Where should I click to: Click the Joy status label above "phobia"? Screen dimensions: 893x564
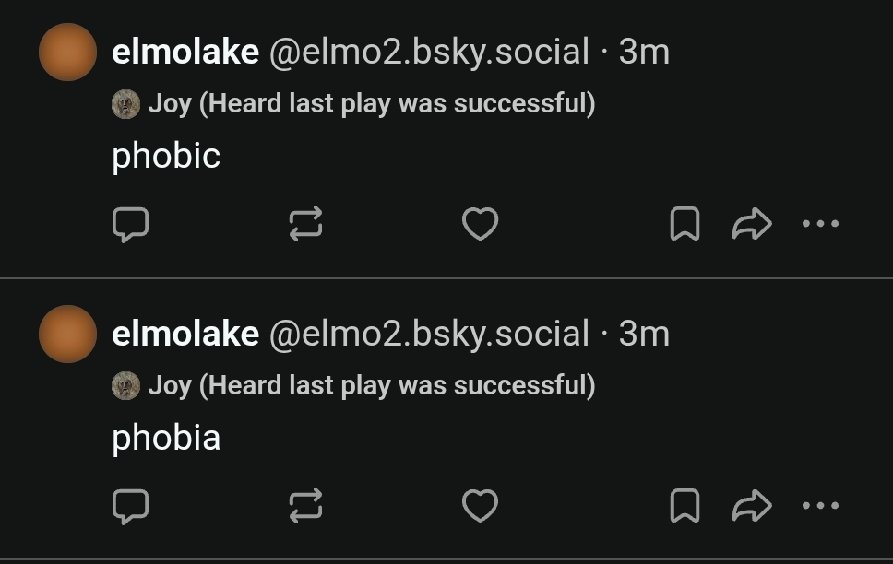point(371,386)
